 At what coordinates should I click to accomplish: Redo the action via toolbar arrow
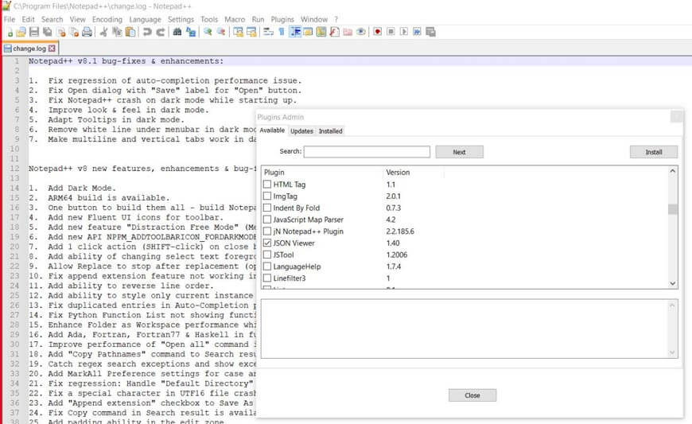click(x=161, y=32)
